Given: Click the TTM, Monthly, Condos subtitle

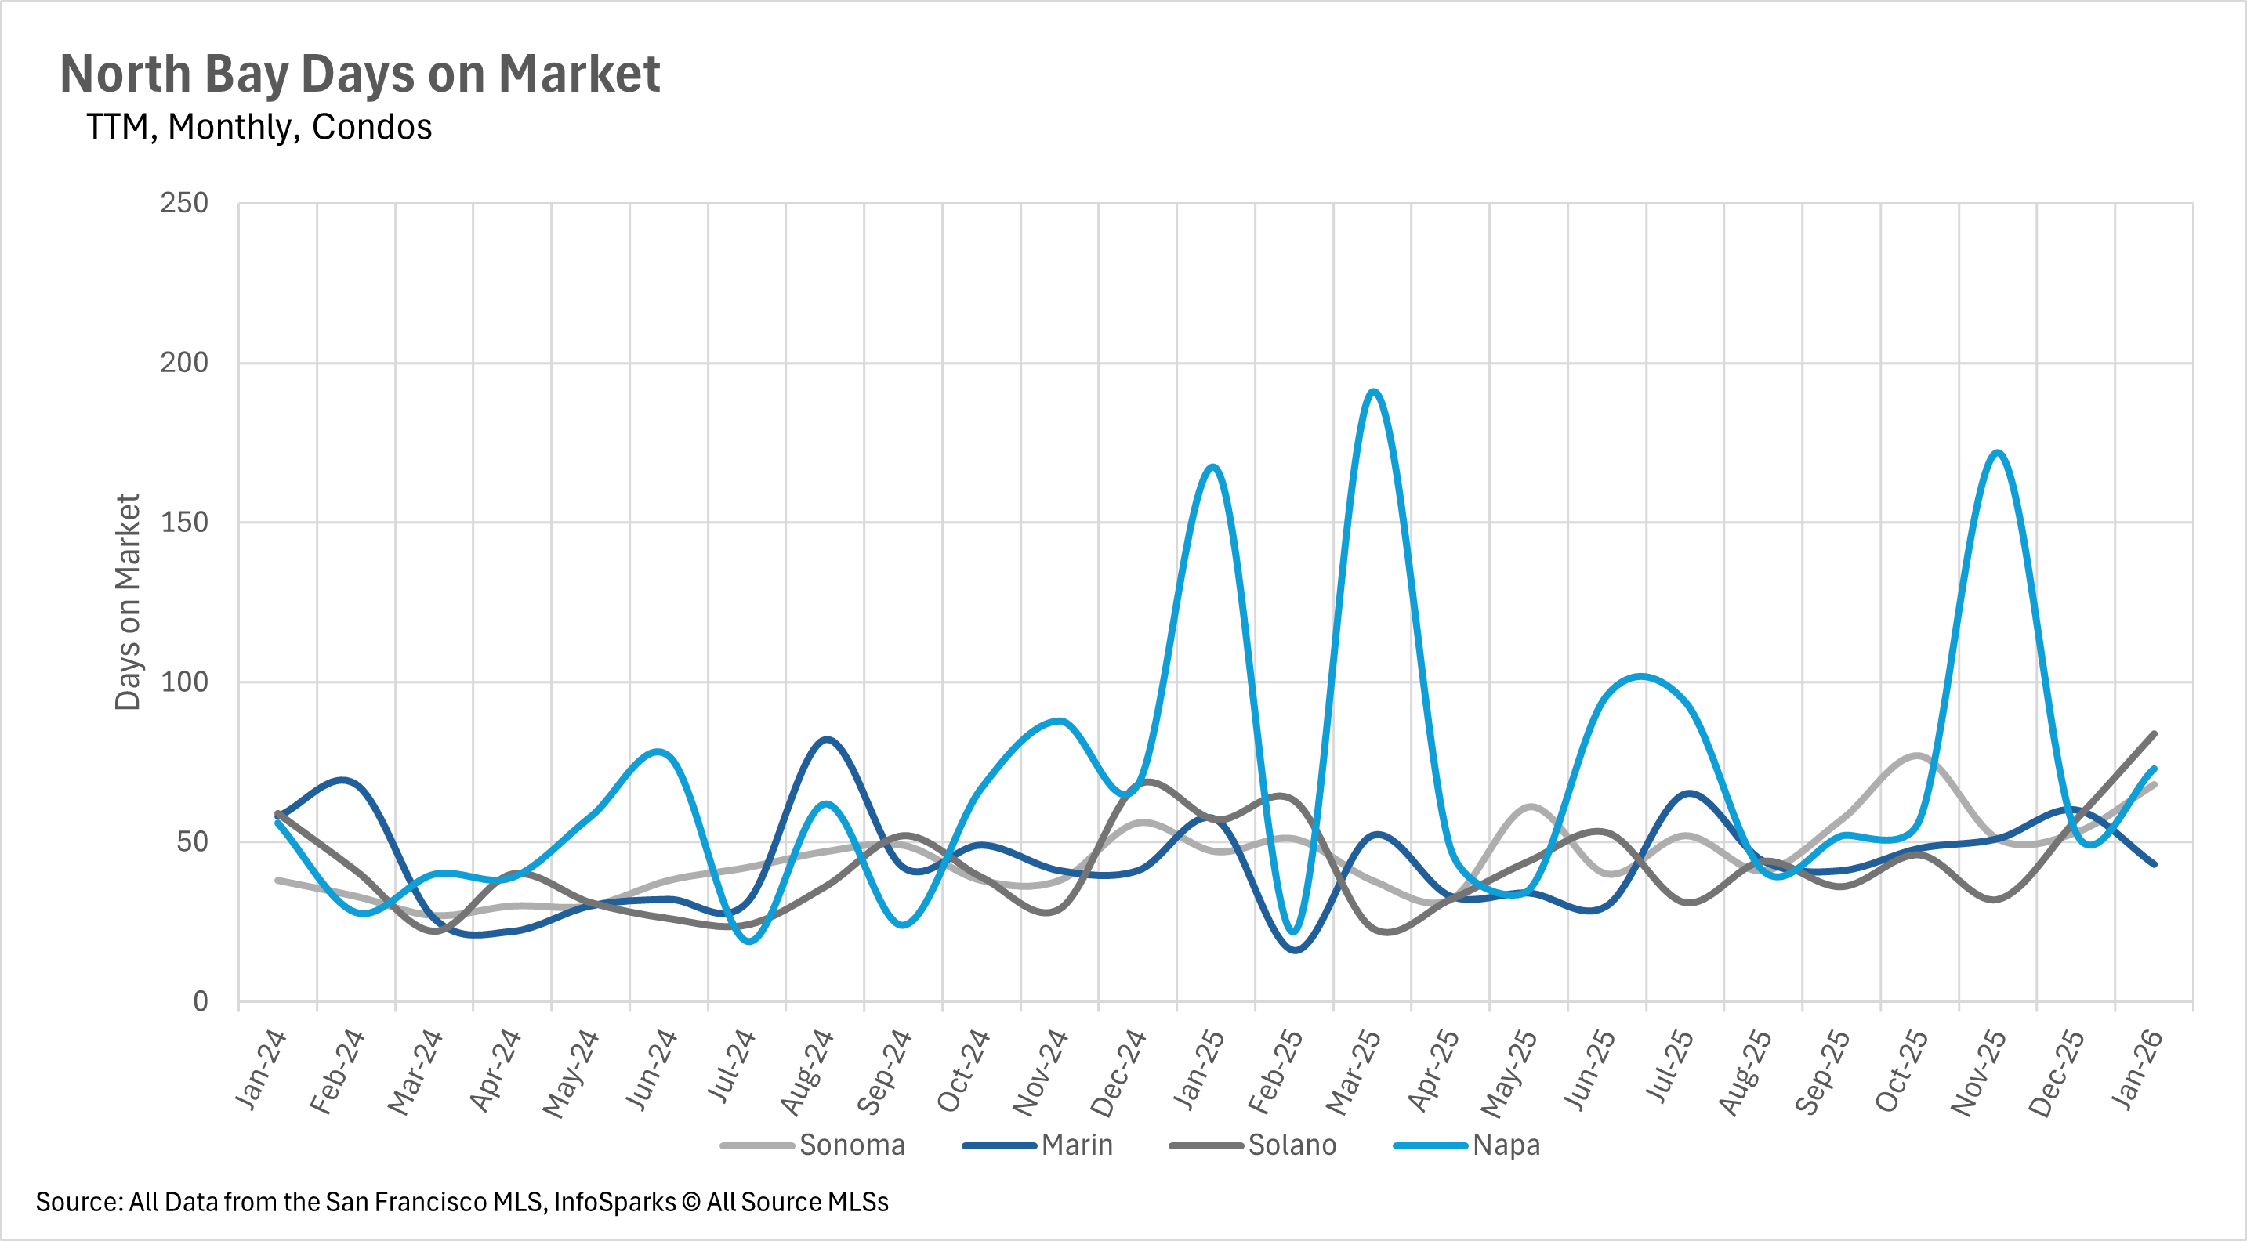Looking at the screenshot, I should click(x=259, y=128).
